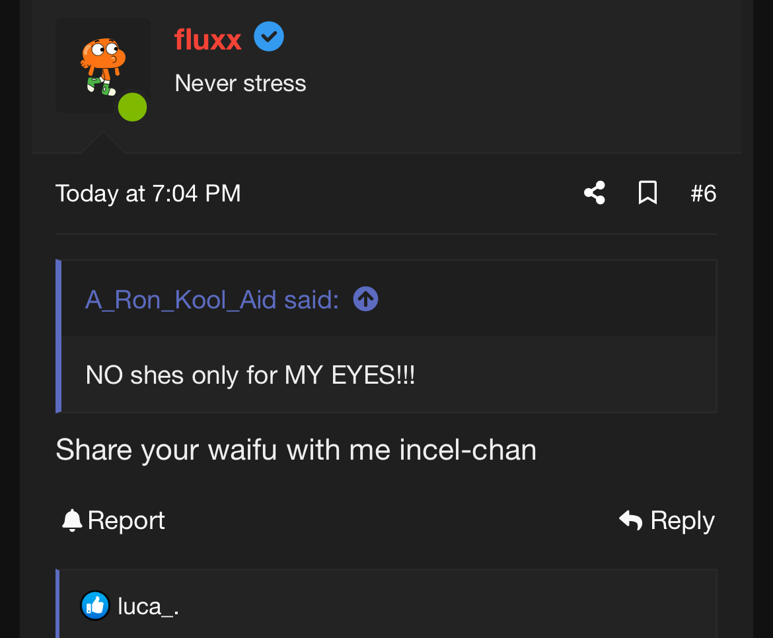Click the purple left border of the quote block
The width and height of the screenshot is (773, 638).
[59, 336]
